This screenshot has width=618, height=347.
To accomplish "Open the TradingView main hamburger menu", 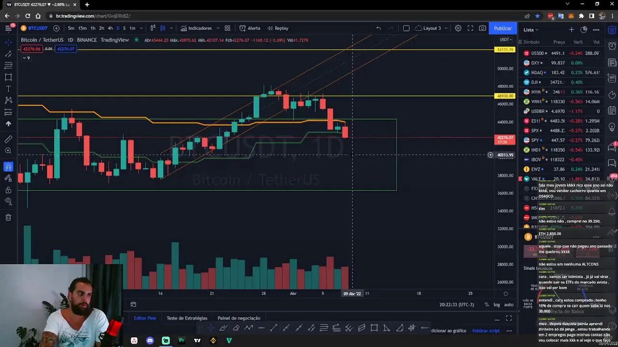I will [8, 28].
